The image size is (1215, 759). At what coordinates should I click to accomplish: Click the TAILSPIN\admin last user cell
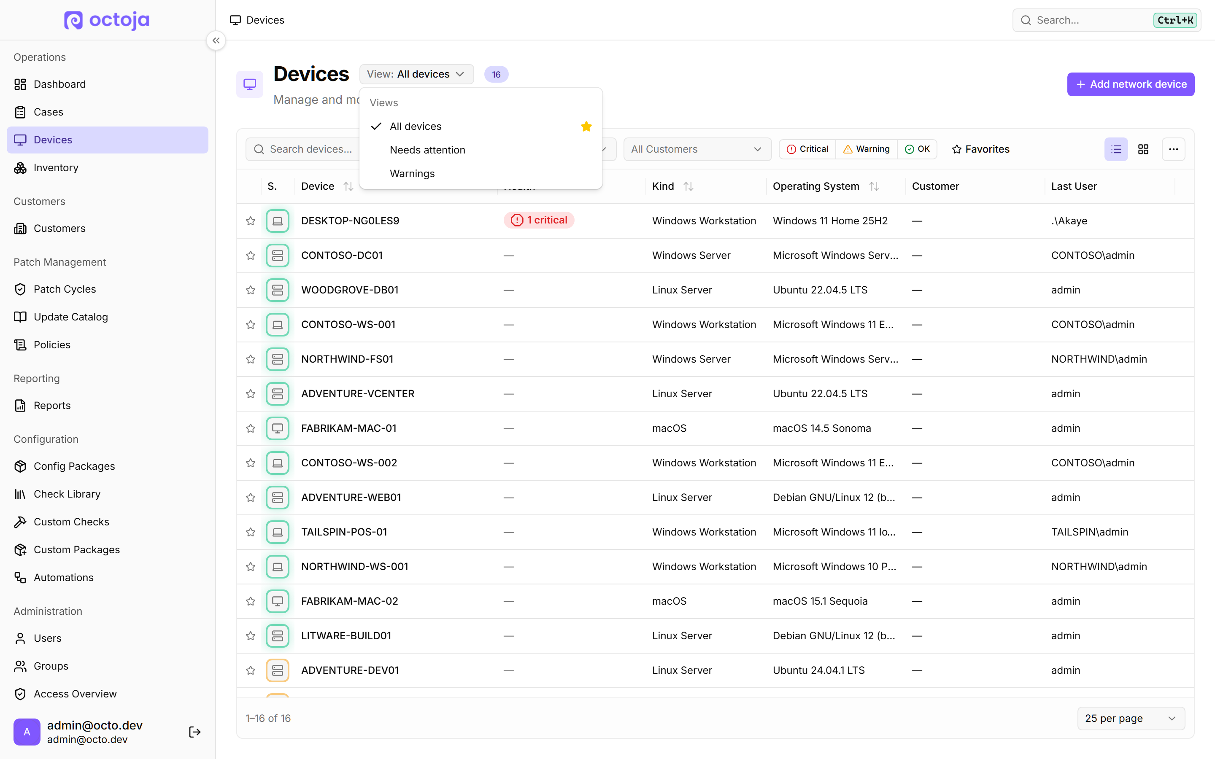[1089, 532]
